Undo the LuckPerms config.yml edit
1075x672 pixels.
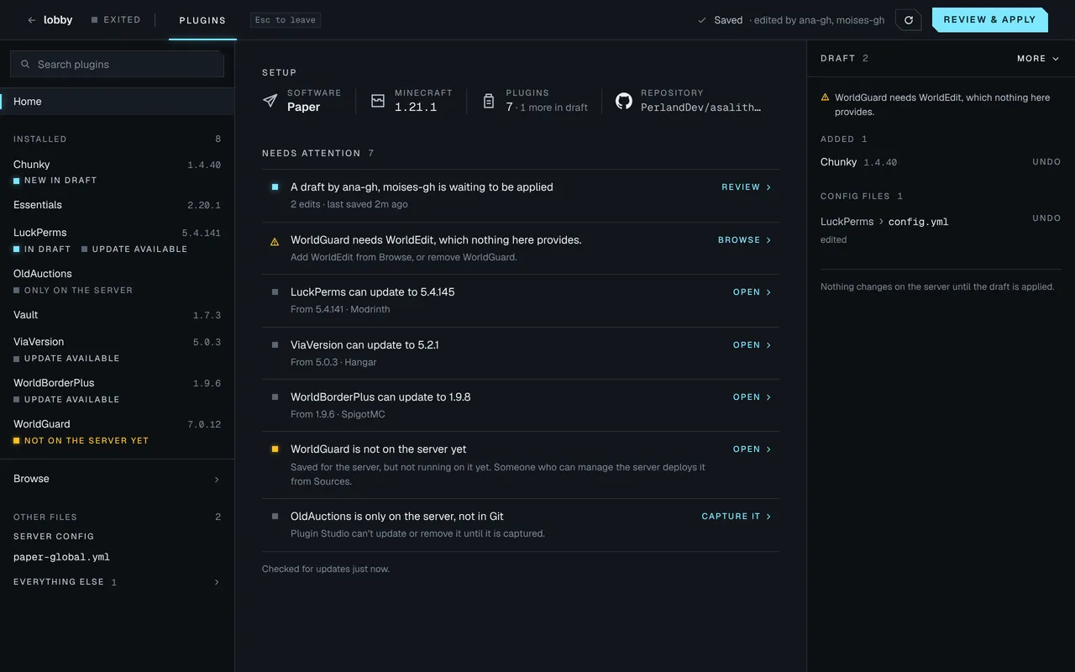1046,218
